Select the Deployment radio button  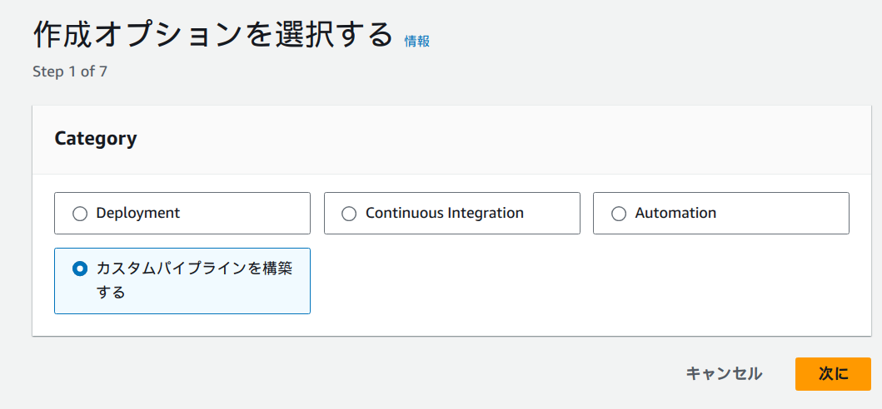pyautogui.click(x=80, y=214)
